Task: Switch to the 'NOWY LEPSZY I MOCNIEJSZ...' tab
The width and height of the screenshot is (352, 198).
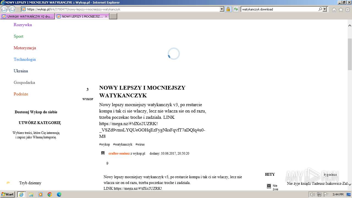Action: (80, 16)
